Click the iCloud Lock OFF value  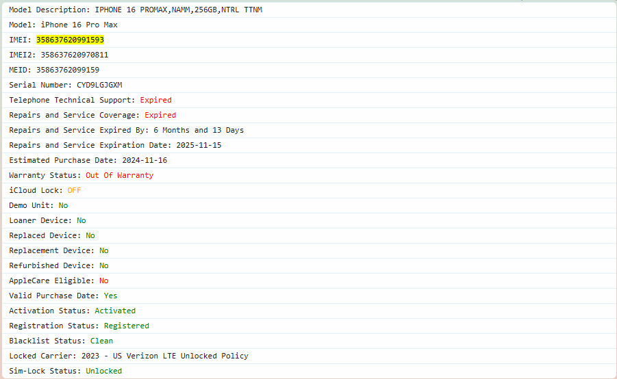coord(74,190)
